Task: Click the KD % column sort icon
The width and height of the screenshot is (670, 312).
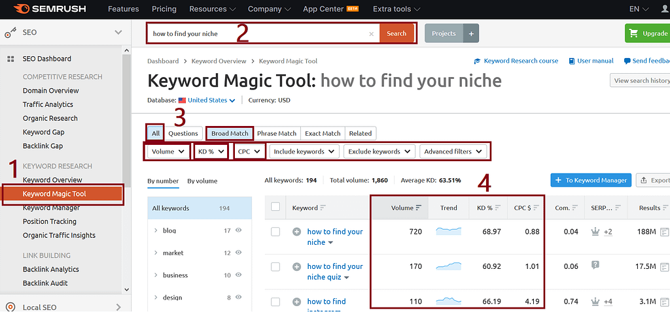Action: click(498, 208)
